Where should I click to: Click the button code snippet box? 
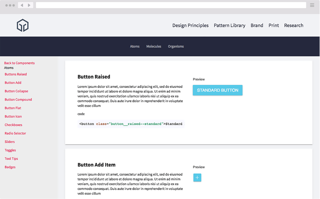pyautogui.click(x=131, y=124)
